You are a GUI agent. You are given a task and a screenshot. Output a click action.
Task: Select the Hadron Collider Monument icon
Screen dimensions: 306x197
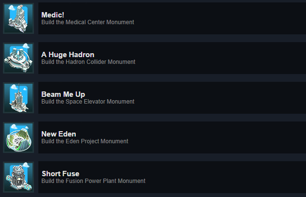point(18,58)
